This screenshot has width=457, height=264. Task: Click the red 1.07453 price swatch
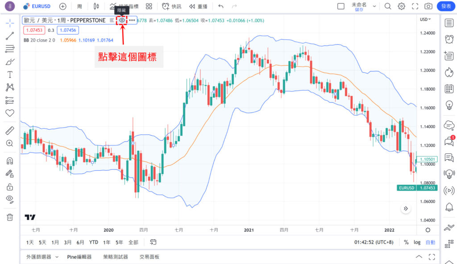click(x=34, y=30)
